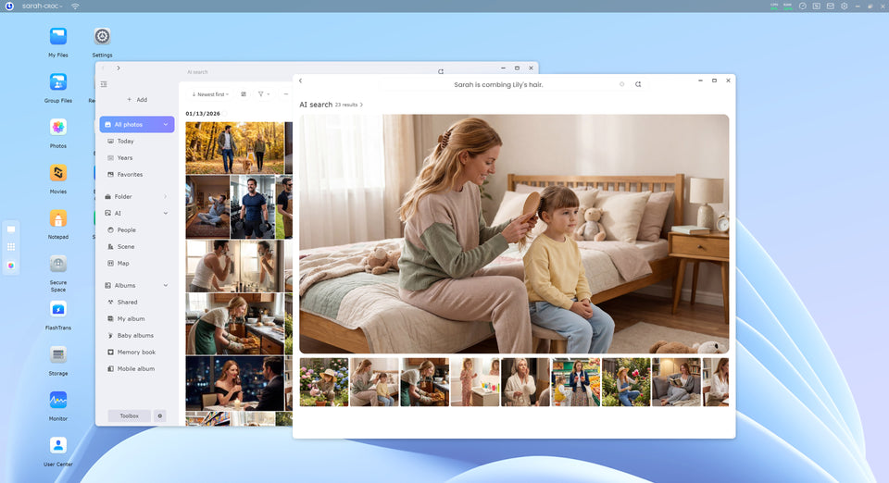The width and height of the screenshot is (889, 483).
Task: Open the romantic dinner night photo
Action: [x=234, y=383]
